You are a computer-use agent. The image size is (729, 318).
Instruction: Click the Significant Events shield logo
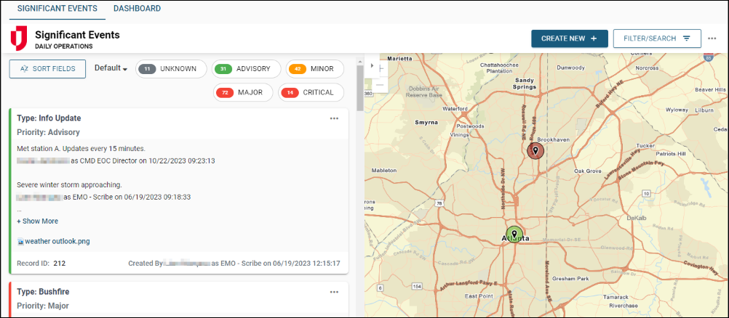[x=19, y=38]
